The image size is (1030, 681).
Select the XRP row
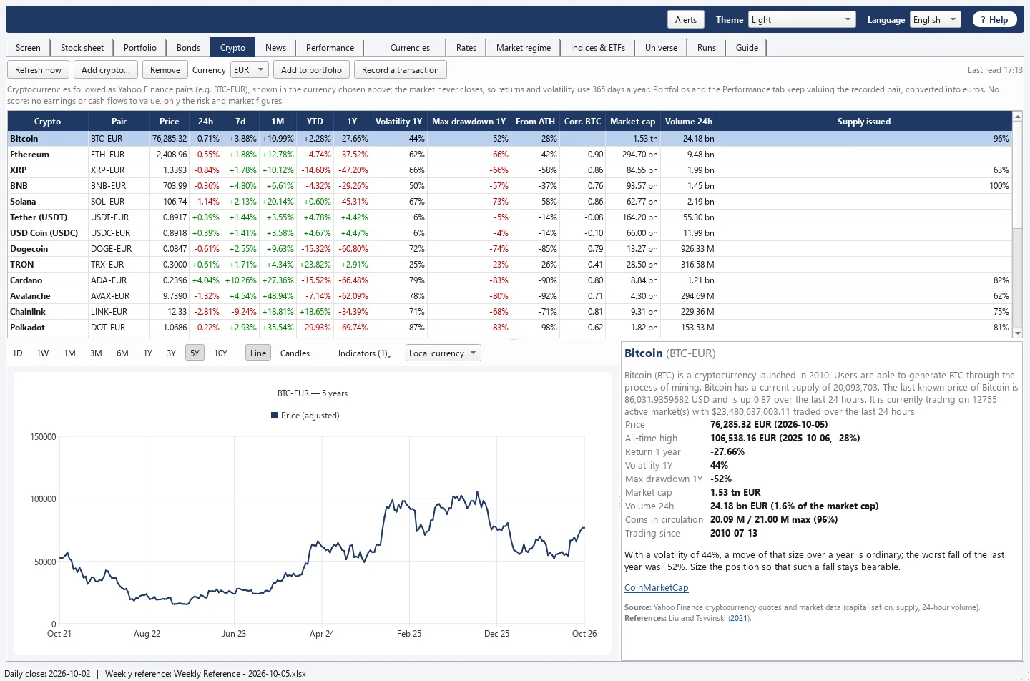coord(509,170)
